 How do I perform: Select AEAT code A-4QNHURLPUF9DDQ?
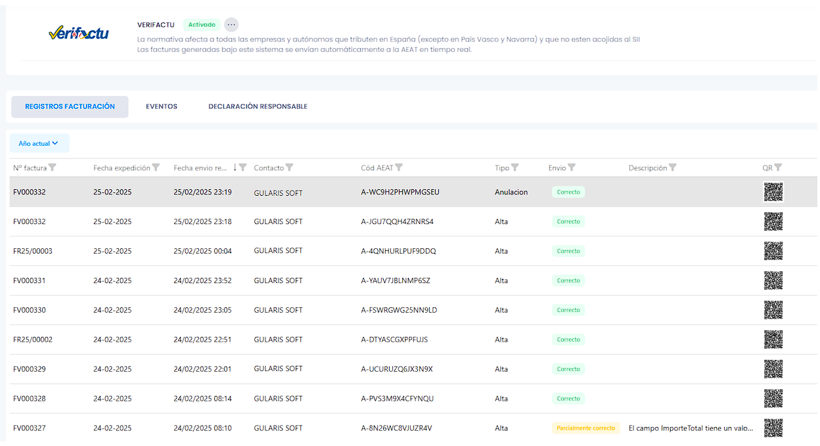pos(398,252)
